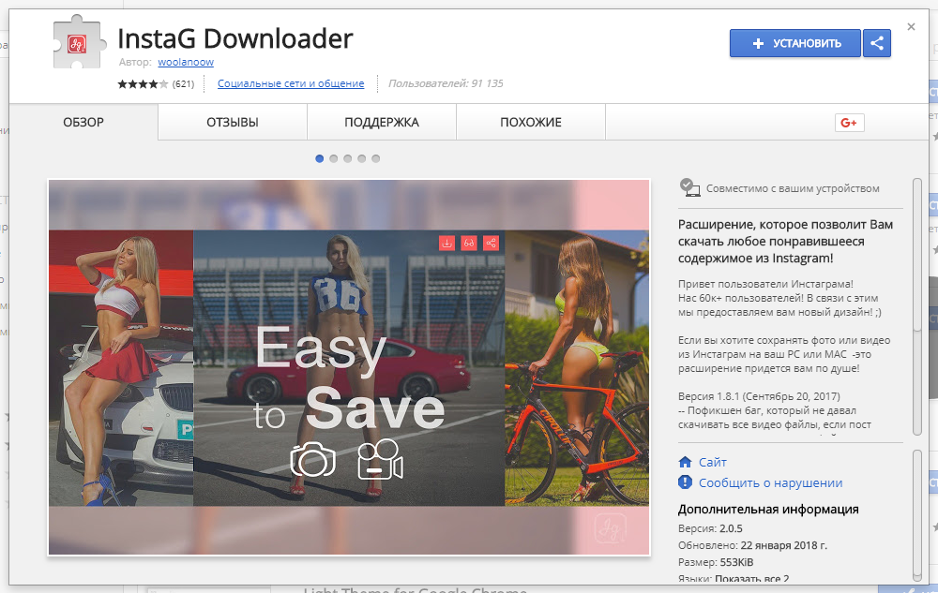
Task: Select the third screenshot carousel dot
Action: click(348, 159)
